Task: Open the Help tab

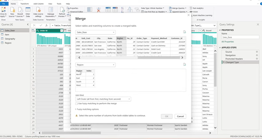Action: [x=68, y=4]
